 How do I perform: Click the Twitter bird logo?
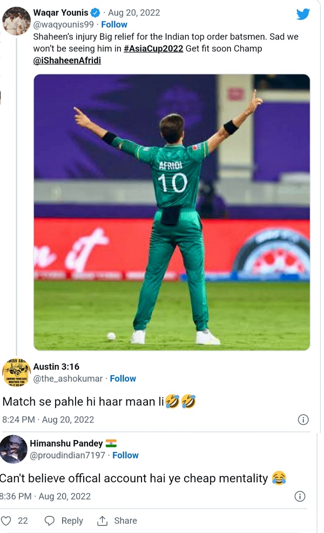coord(303,14)
